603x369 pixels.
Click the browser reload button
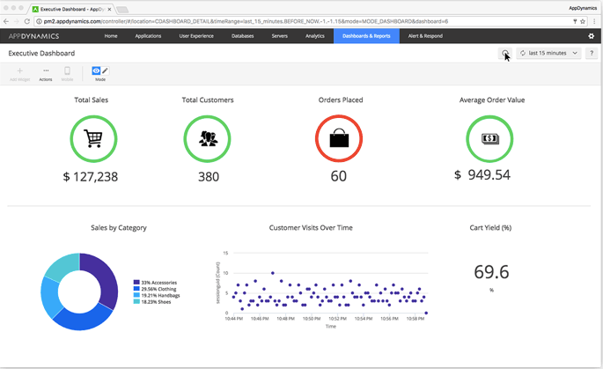click(28, 20)
